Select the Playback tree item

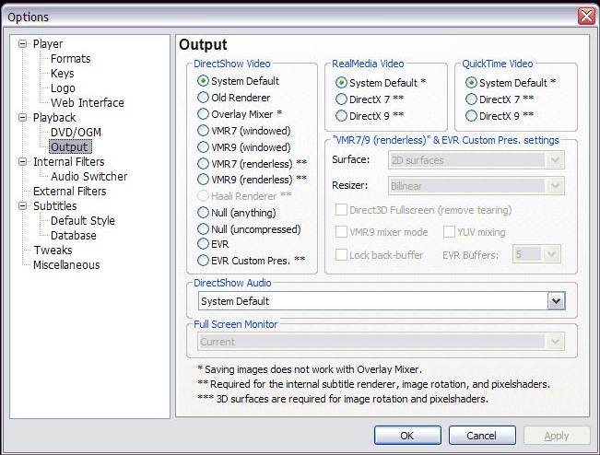pyautogui.click(x=54, y=117)
